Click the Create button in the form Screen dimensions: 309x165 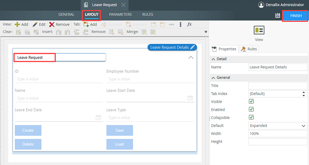pyautogui.click(x=28, y=130)
